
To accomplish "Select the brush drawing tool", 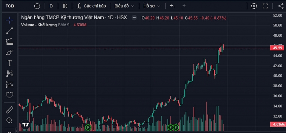I will click(x=9, y=52).
